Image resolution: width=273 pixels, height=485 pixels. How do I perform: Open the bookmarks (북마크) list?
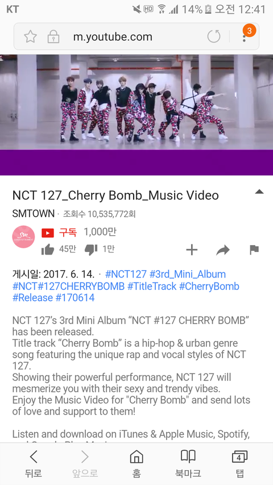188,464
